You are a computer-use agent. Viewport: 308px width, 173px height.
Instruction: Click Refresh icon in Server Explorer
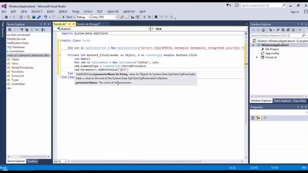[10, 30]
